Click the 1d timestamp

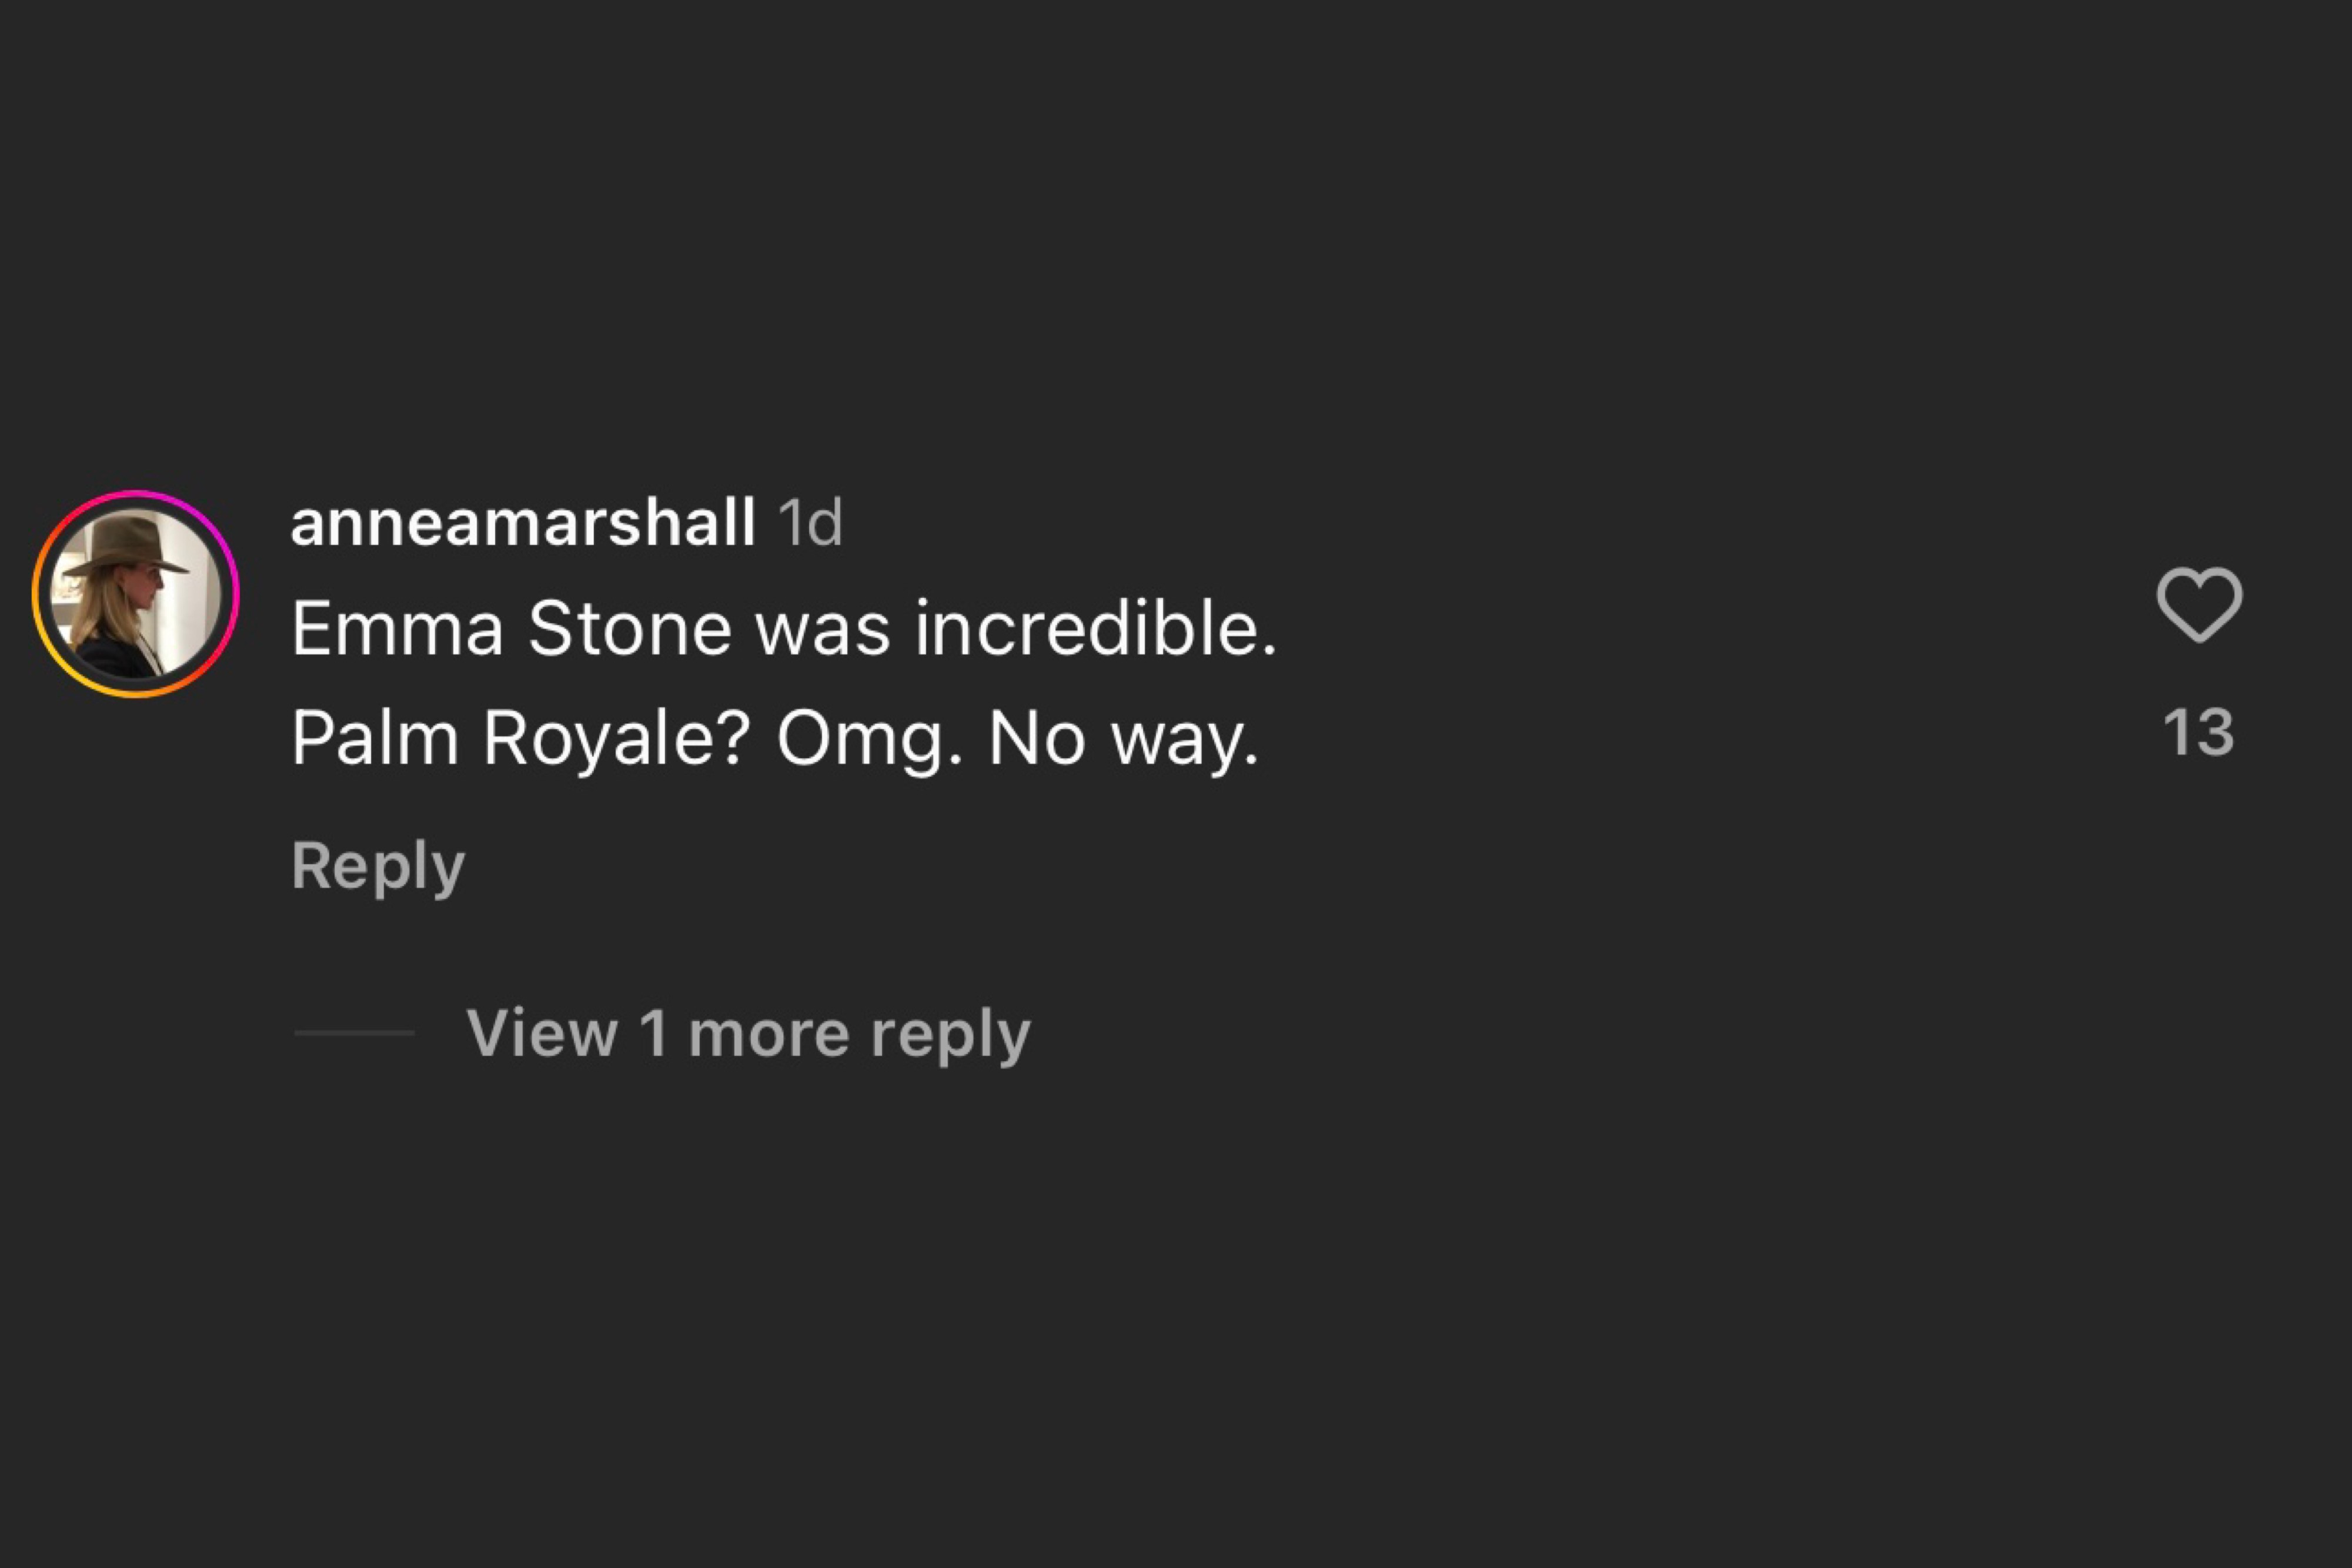tap(810, 522)
